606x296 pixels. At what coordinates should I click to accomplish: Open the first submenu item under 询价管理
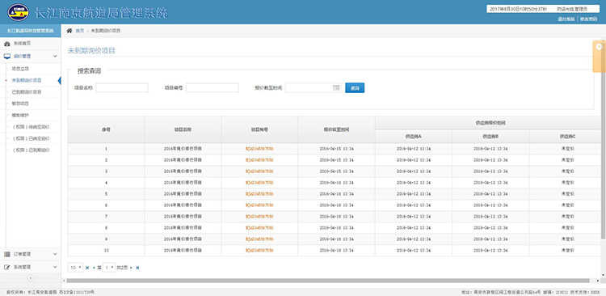pos(20,69)
